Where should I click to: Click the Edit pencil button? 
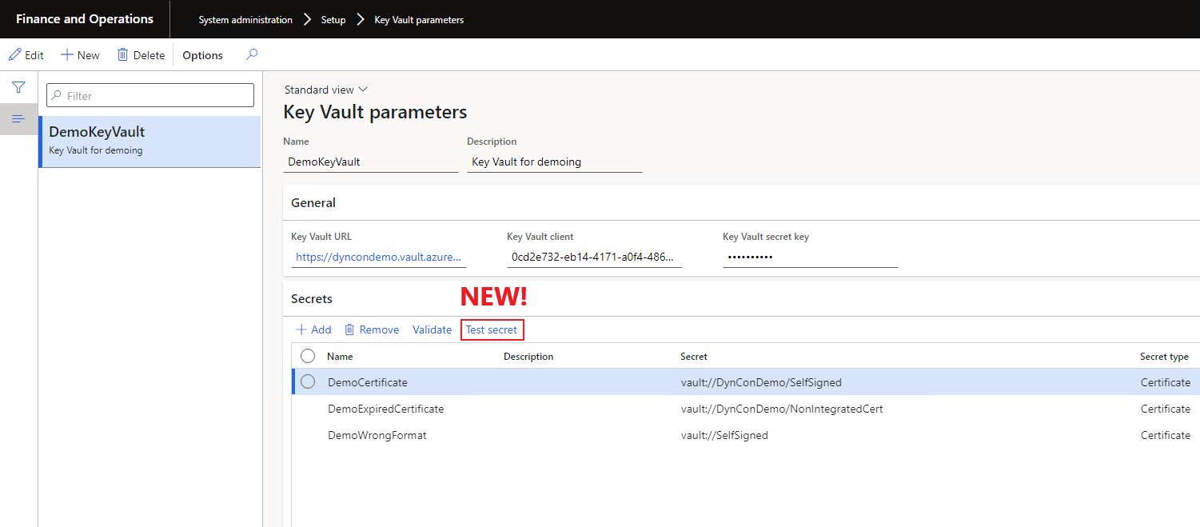pyautogui.click(x=26, y=55)
